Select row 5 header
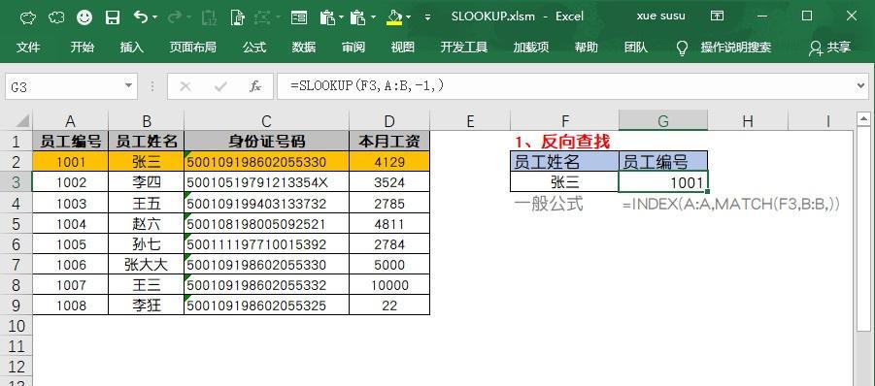Image resolution: width=875 pixels, height=386 pixels. click(16, 224)
